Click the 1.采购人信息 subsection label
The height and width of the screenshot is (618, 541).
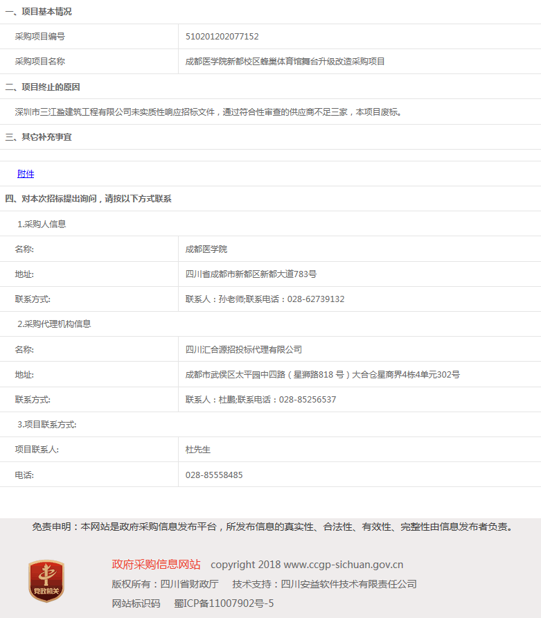[42, 224]
